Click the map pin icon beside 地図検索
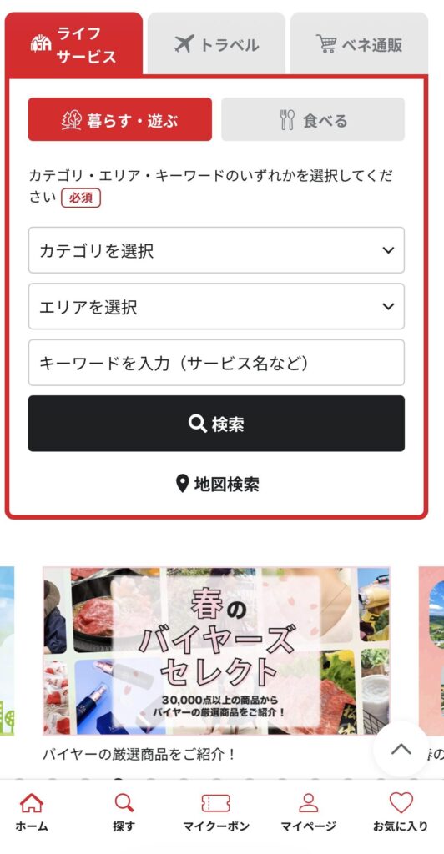444x854 pixels. 183,483
